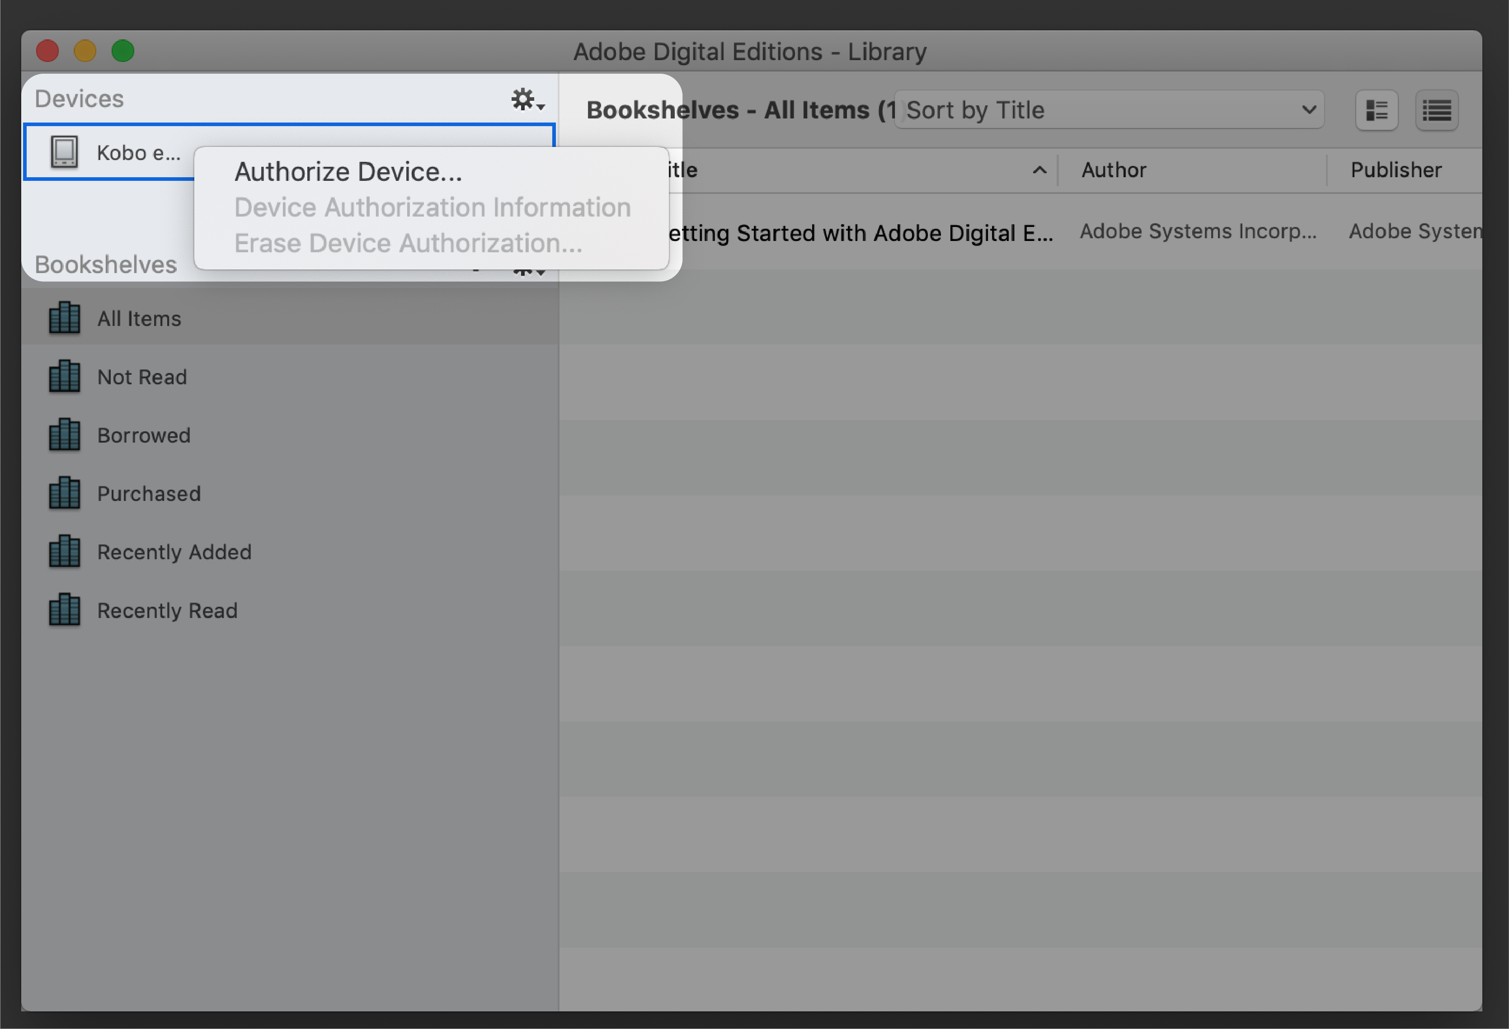Click the Recently Read bookshelf icon
This screenshot has width=1509, height=1029.
(x=66, y=609)
